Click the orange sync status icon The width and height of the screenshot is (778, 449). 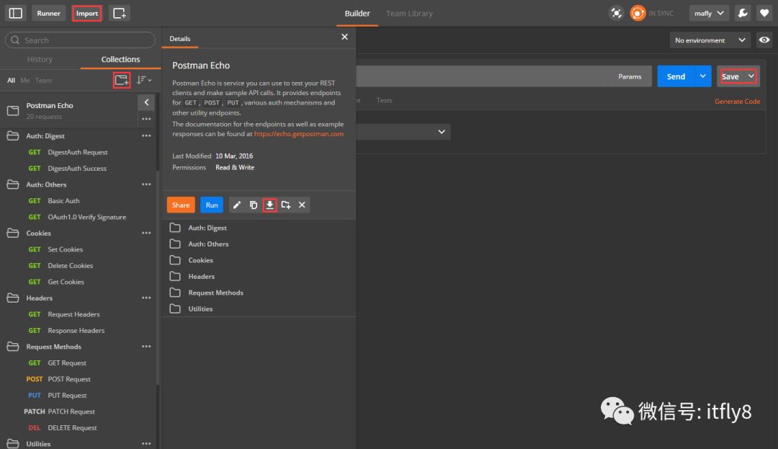[638, 14]
